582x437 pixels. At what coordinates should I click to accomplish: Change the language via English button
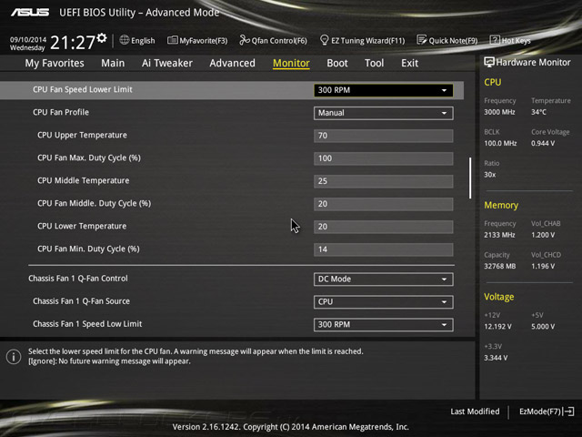point(137,40)
